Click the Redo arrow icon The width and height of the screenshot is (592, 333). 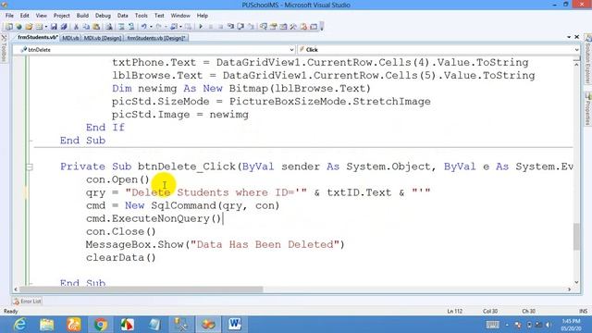click(158, 27)
